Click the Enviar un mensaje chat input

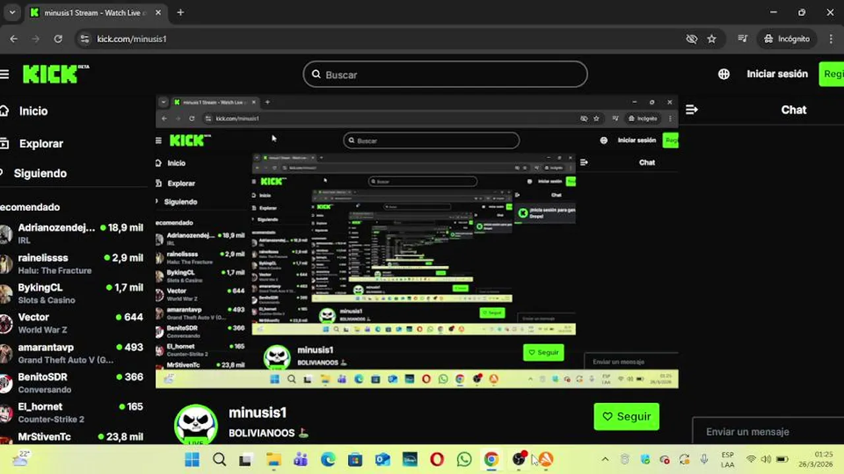click(768, 432)
